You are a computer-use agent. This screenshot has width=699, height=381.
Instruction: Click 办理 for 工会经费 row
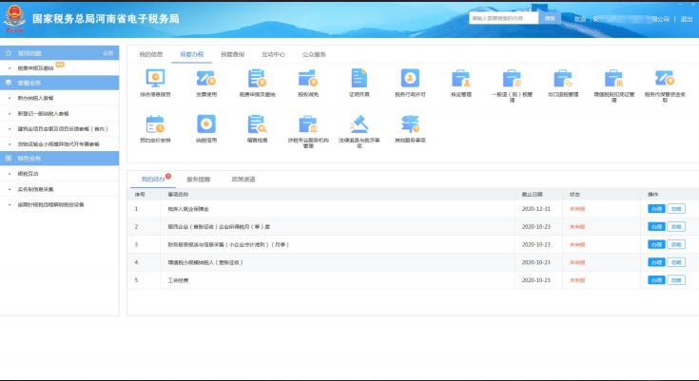tap(656, 280)
